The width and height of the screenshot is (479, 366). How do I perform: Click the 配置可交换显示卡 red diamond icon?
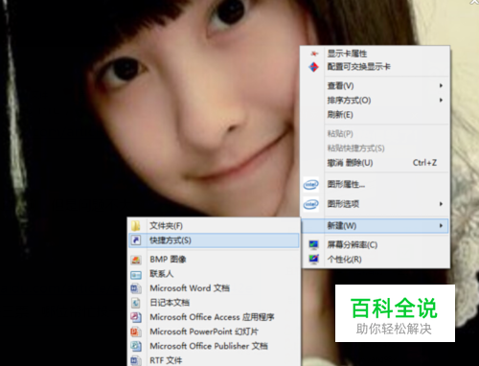(313, 67)
